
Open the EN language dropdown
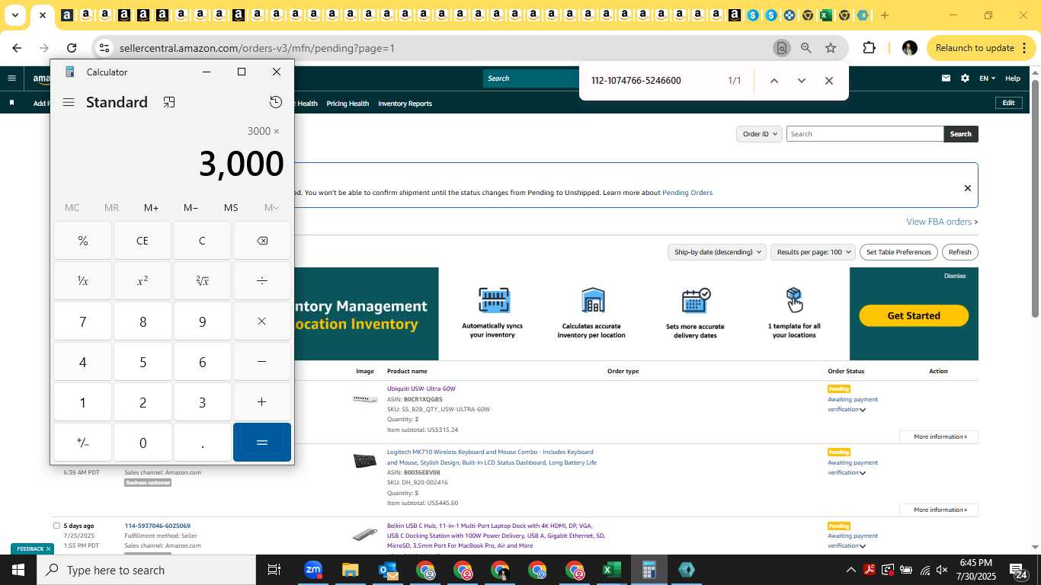click(x=987, y=78)
